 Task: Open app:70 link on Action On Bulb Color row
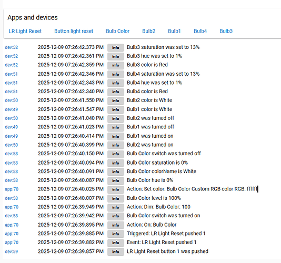coord(12,225)
